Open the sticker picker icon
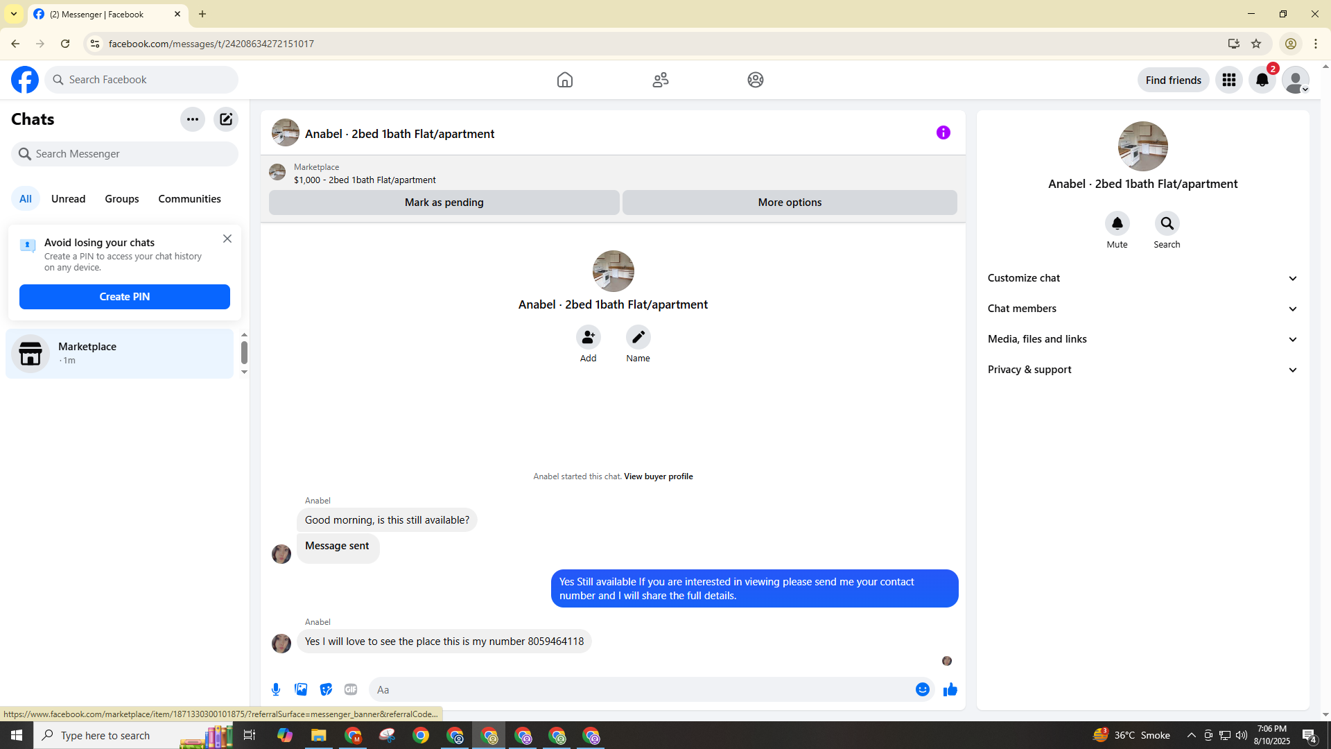The image size is (1331, 749). point(326,689)
